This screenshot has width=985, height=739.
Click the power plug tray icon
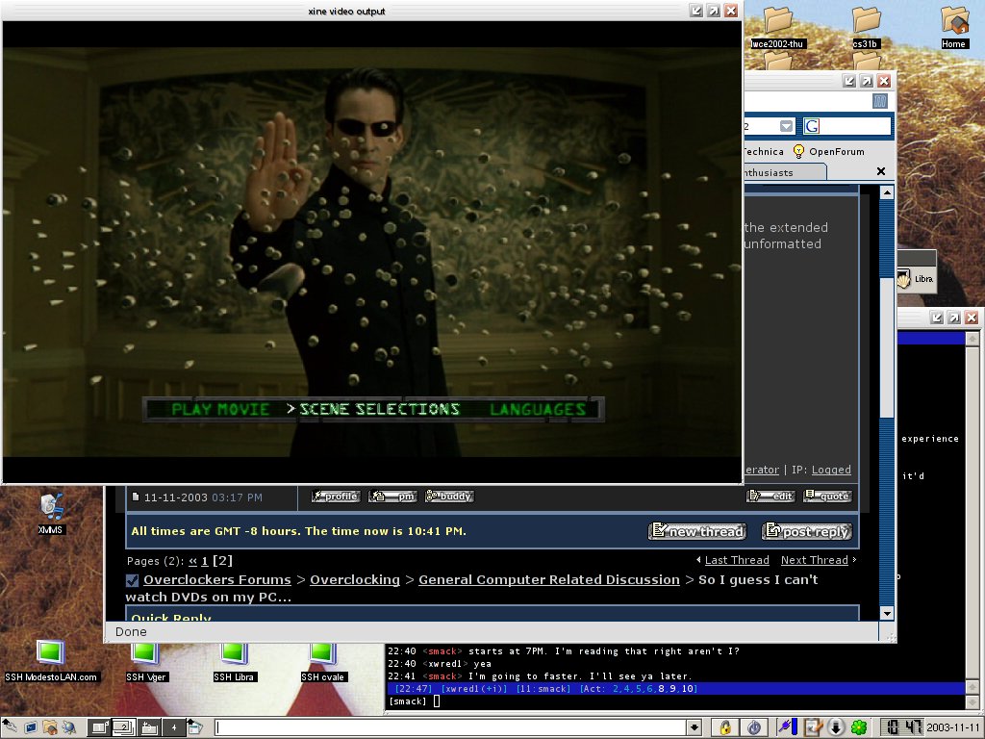786,727
